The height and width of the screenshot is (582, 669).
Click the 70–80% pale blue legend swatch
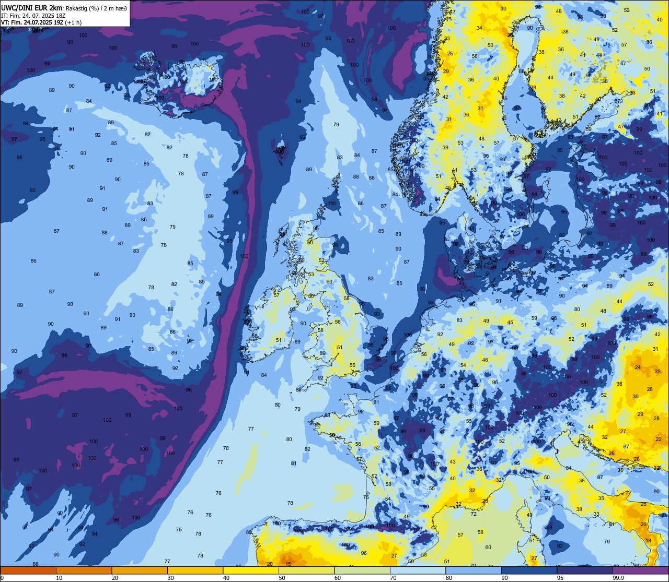(x=418, y=570)
